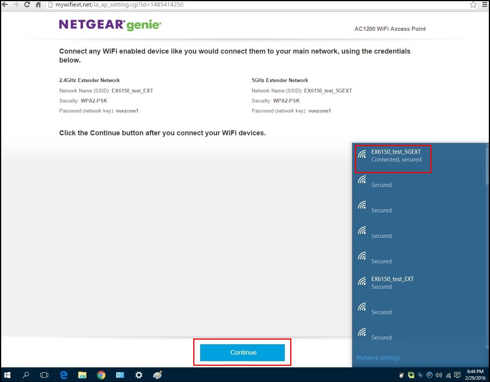Open the Chrome hamburger menu

click(x=485, y=5)
